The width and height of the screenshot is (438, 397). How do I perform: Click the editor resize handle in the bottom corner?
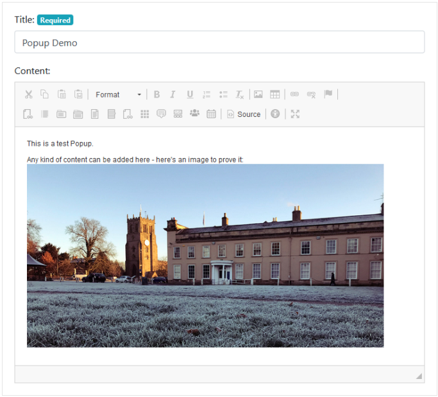point(419,376)
